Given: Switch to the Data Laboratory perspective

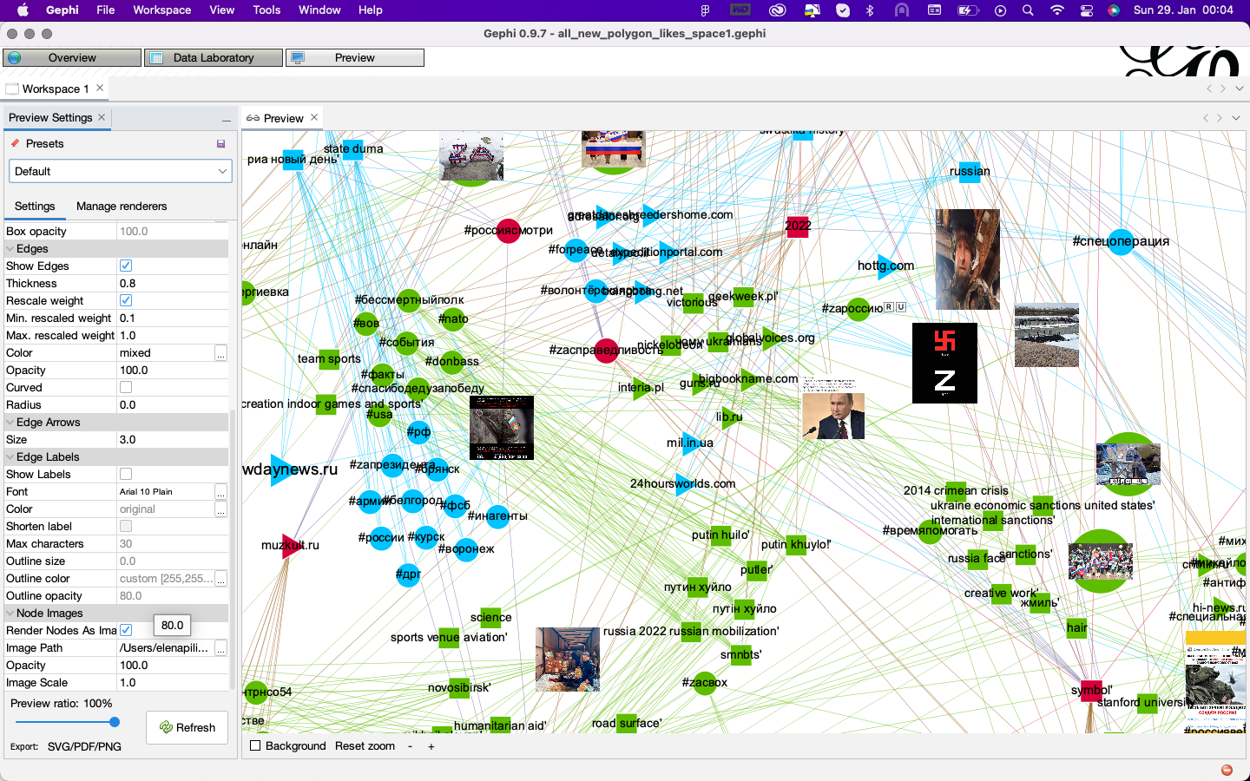Looking at the screenshot, I should pyautogui.click(x=214, y=57).
